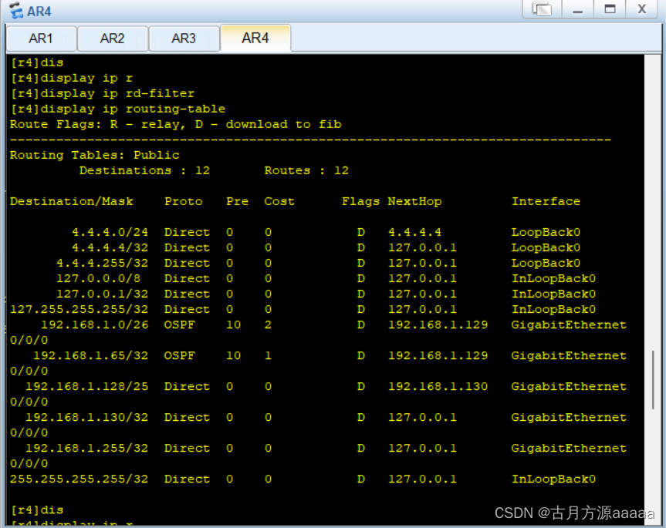Click the vertical scrollbar thumb

pos(653,380)
